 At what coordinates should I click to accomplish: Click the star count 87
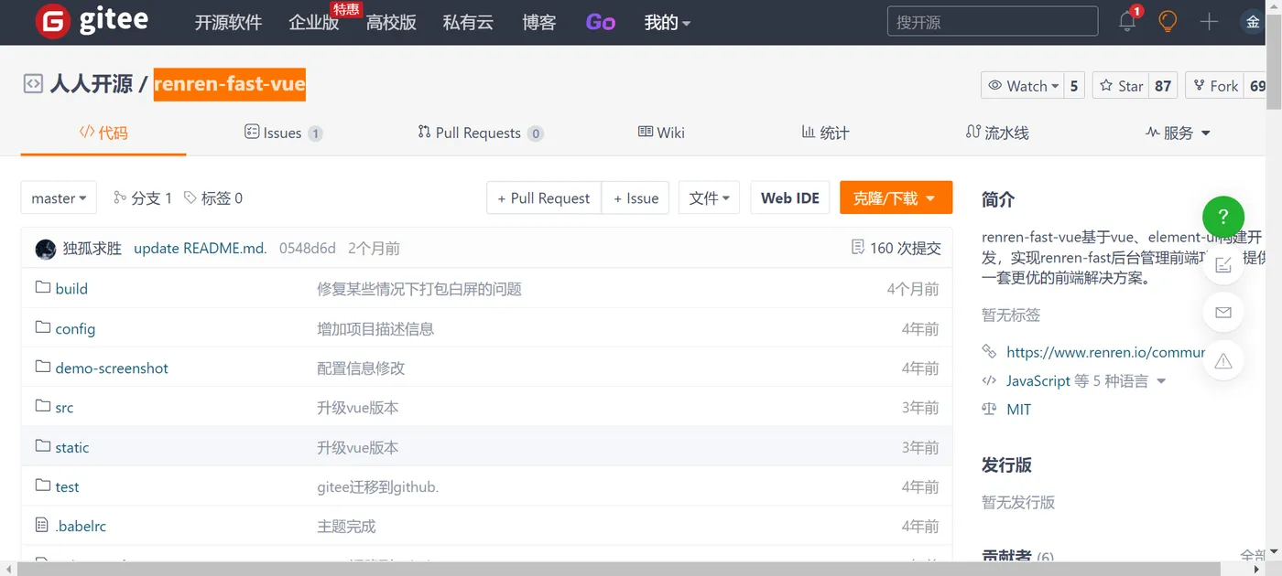(x=1163, y=86)
